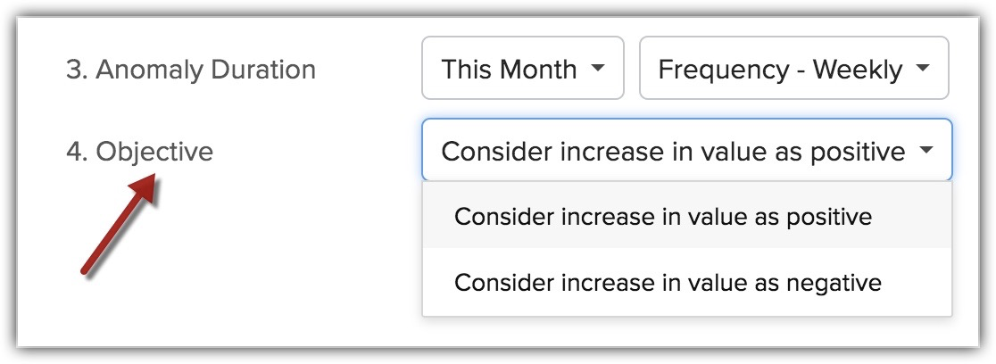Click the caret arrow beside This Month
Image resolution: width=996 pixels, height=364 pixels.
(598, 69)
